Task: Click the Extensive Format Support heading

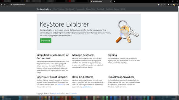Action: click(x=52, y=77)
